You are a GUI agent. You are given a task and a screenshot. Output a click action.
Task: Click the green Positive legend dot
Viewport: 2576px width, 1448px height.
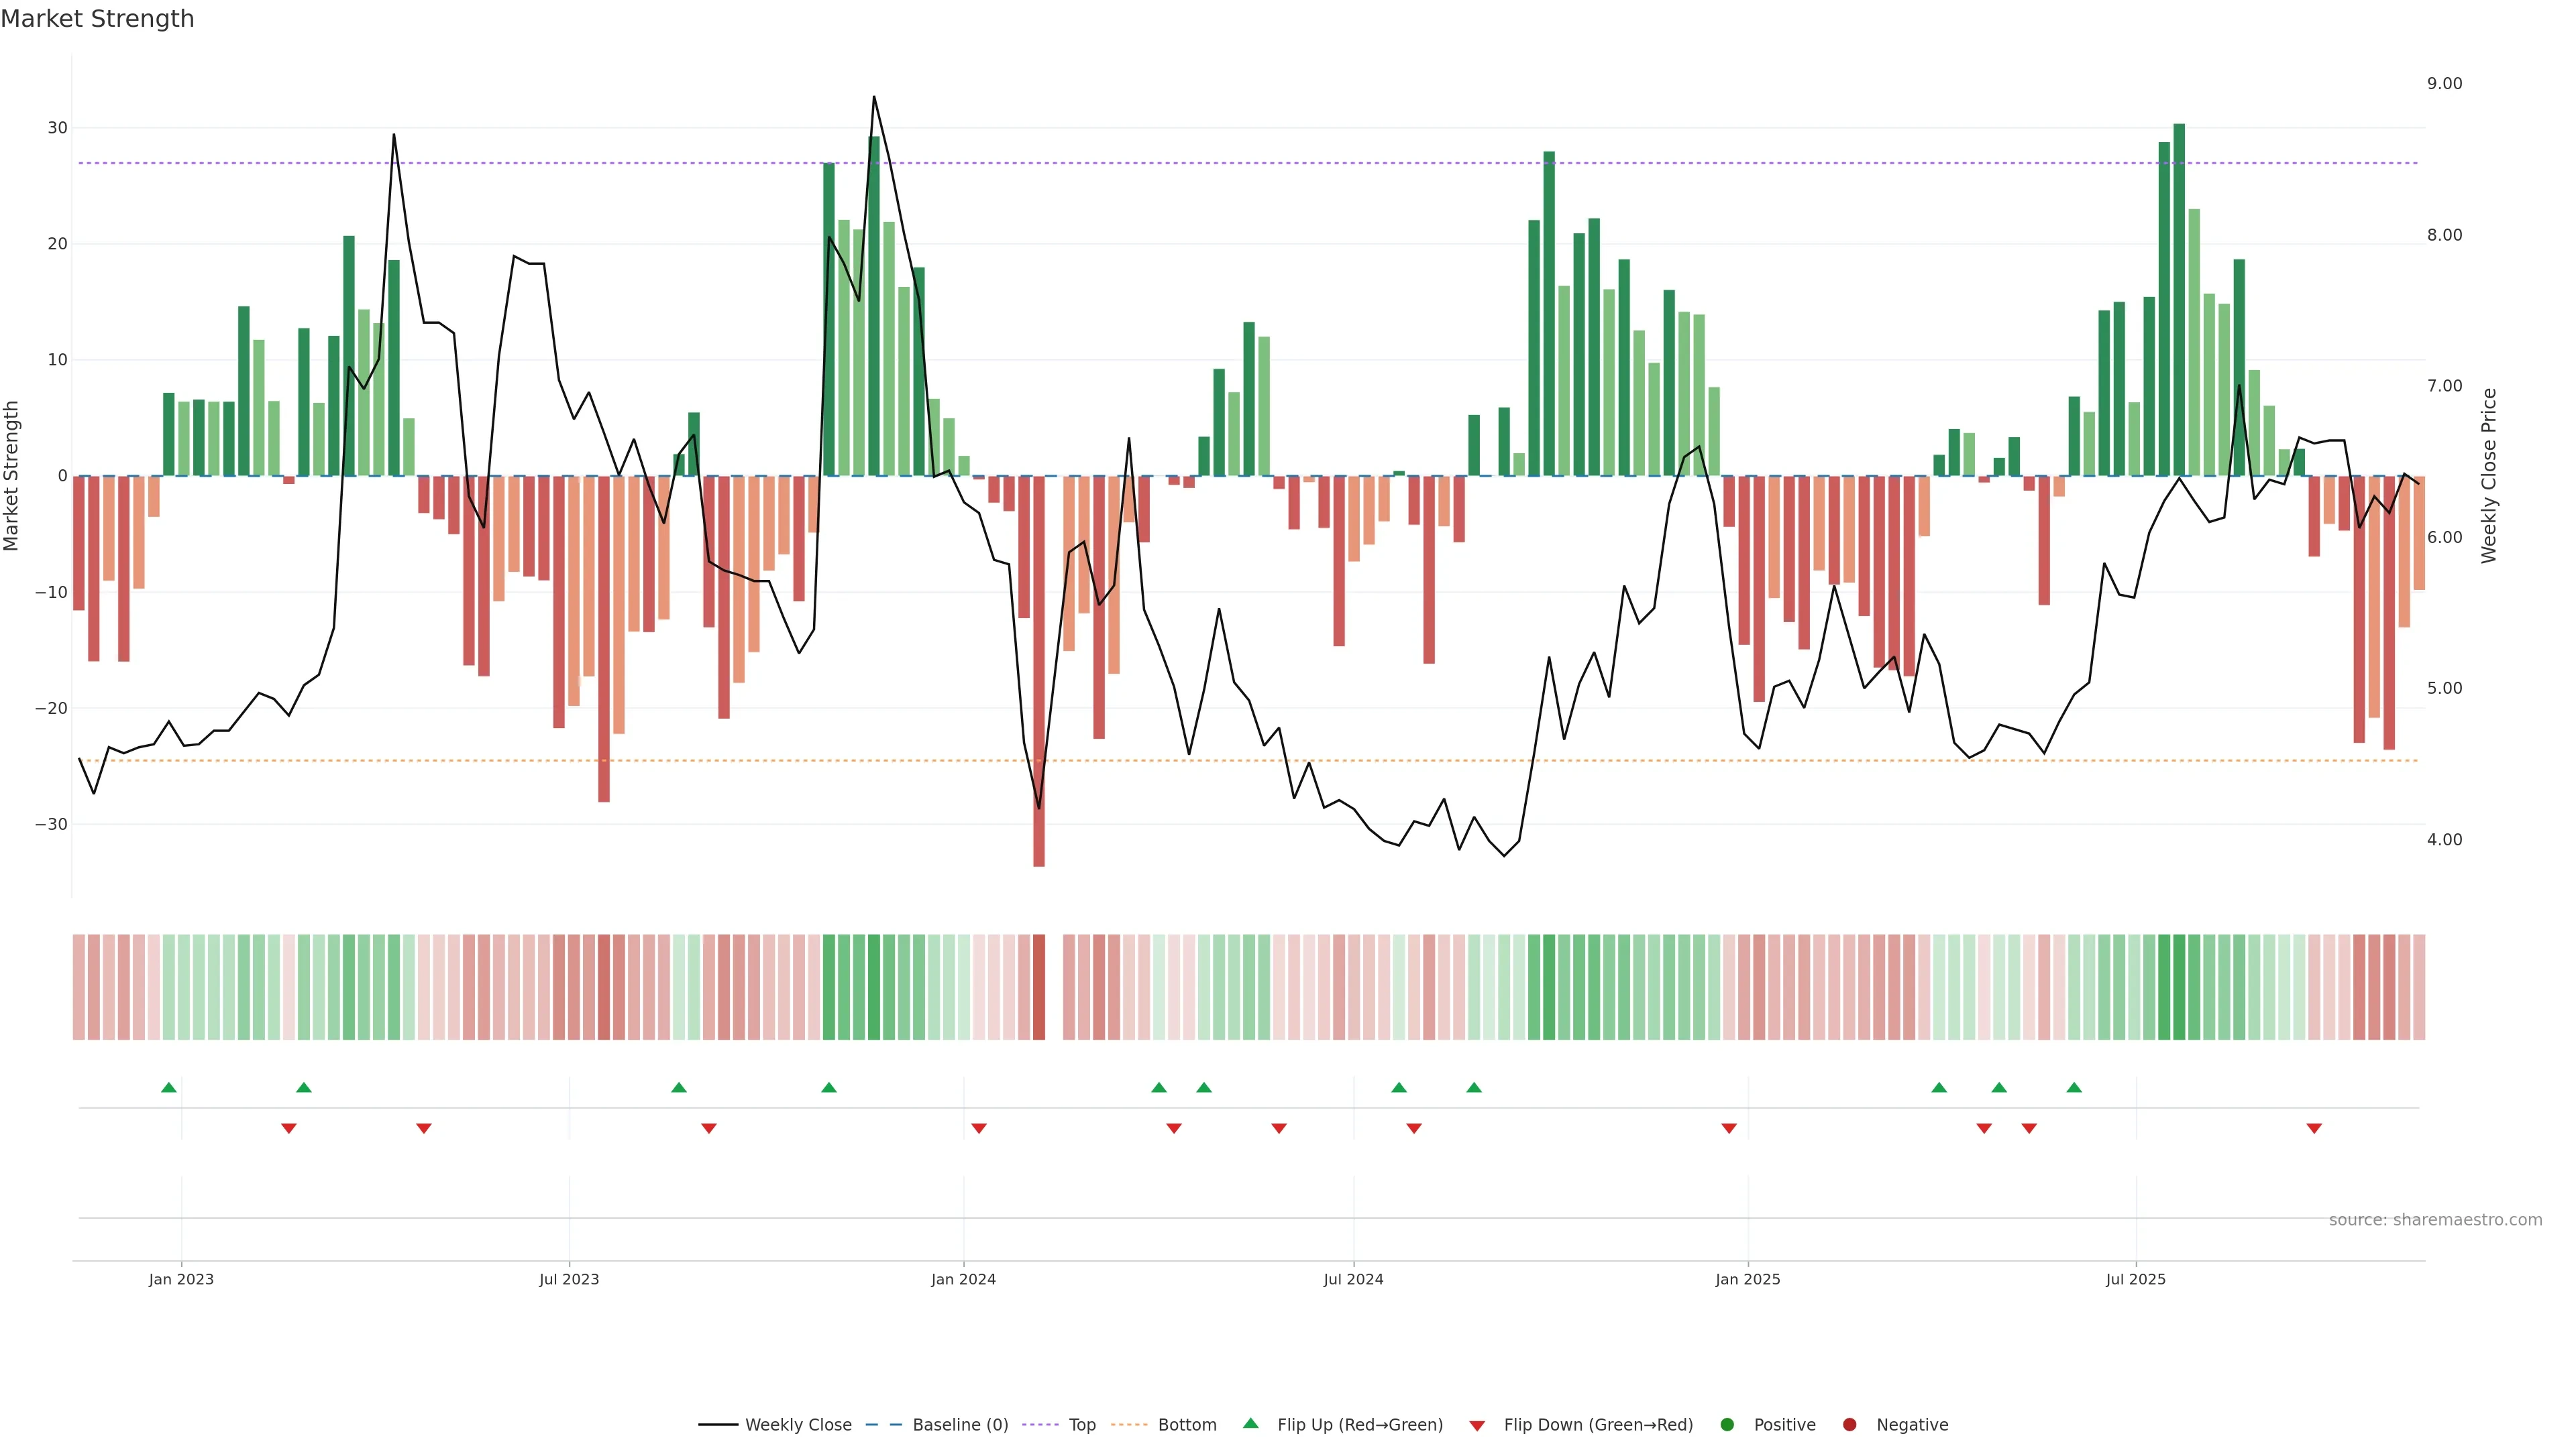point(1727,1424)
